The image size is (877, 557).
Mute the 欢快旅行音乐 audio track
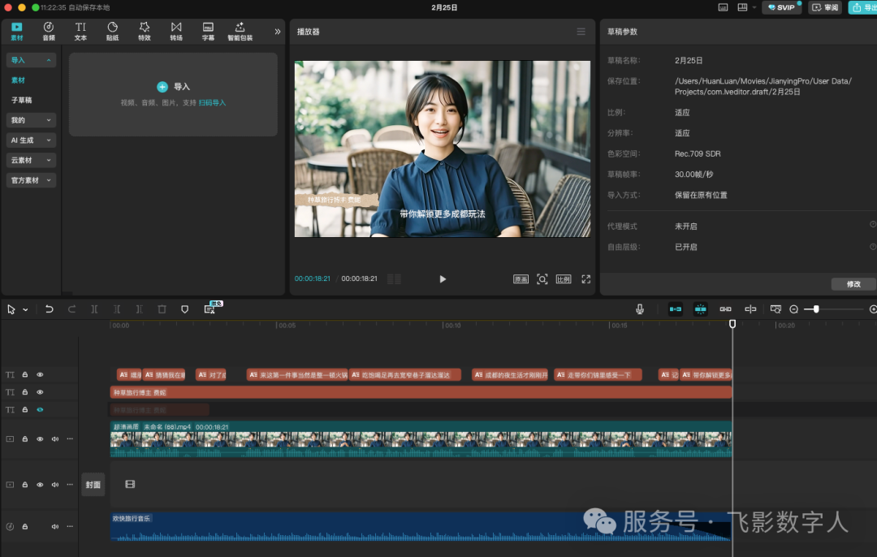pyautogui.click(x=55, y=526)
